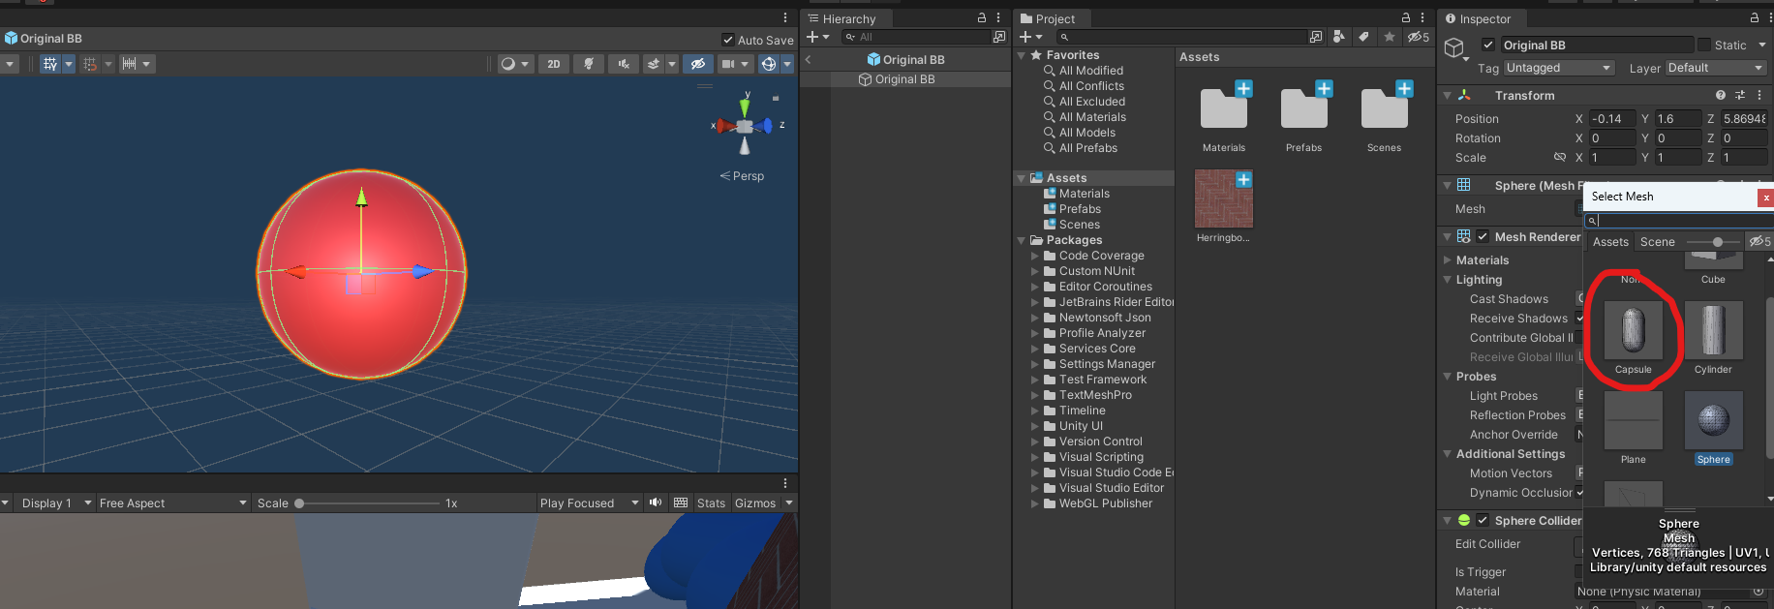Screen dimensions: 1774x609
Task: Expand the Visual Scripting package folder
Action: pos(1035,457)
